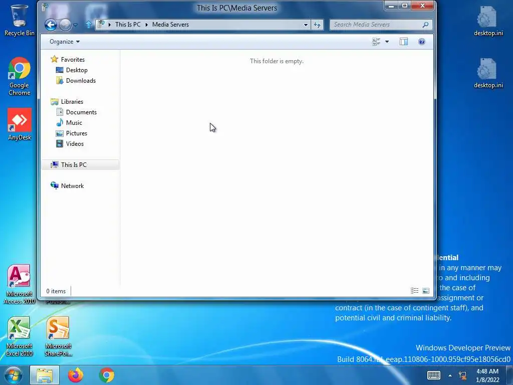
Task: Open the Organize menu
Action: click(65, 42)
